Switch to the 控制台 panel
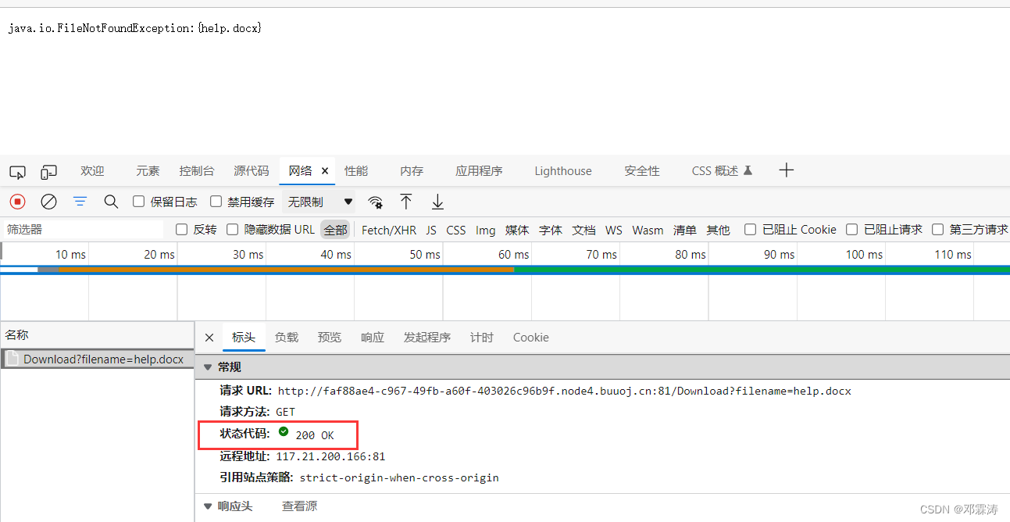Image resolution: width=1010 pixels, height=522 pixels. coord(196,170)
